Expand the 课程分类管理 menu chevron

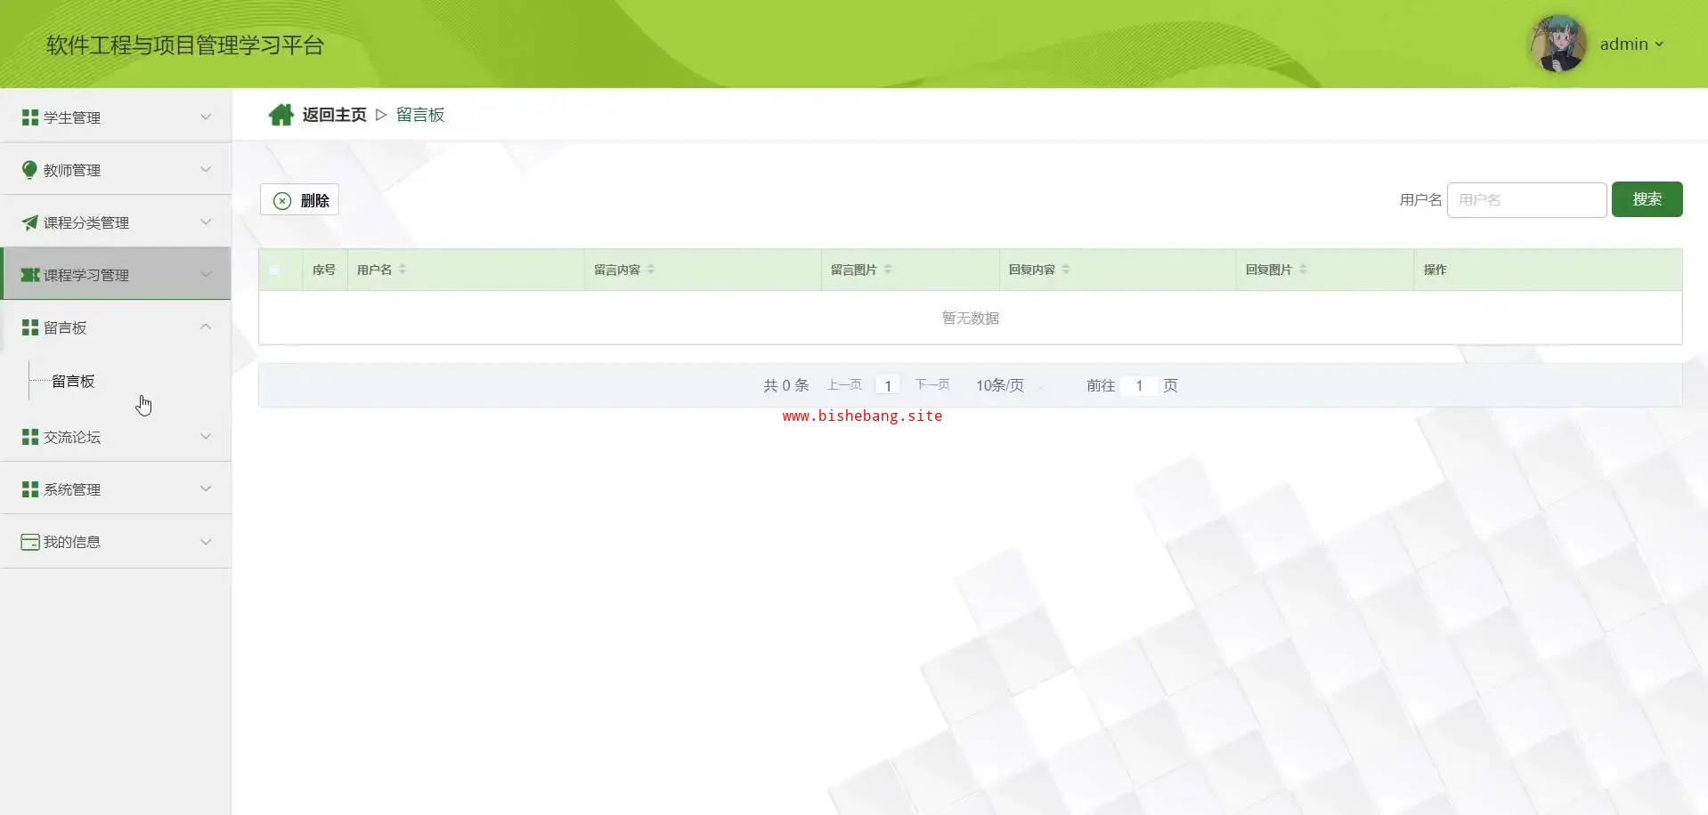(x=206, y=222)
